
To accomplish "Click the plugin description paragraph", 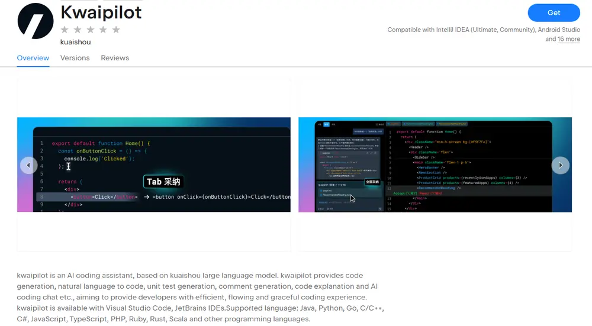I will point(198,297).
